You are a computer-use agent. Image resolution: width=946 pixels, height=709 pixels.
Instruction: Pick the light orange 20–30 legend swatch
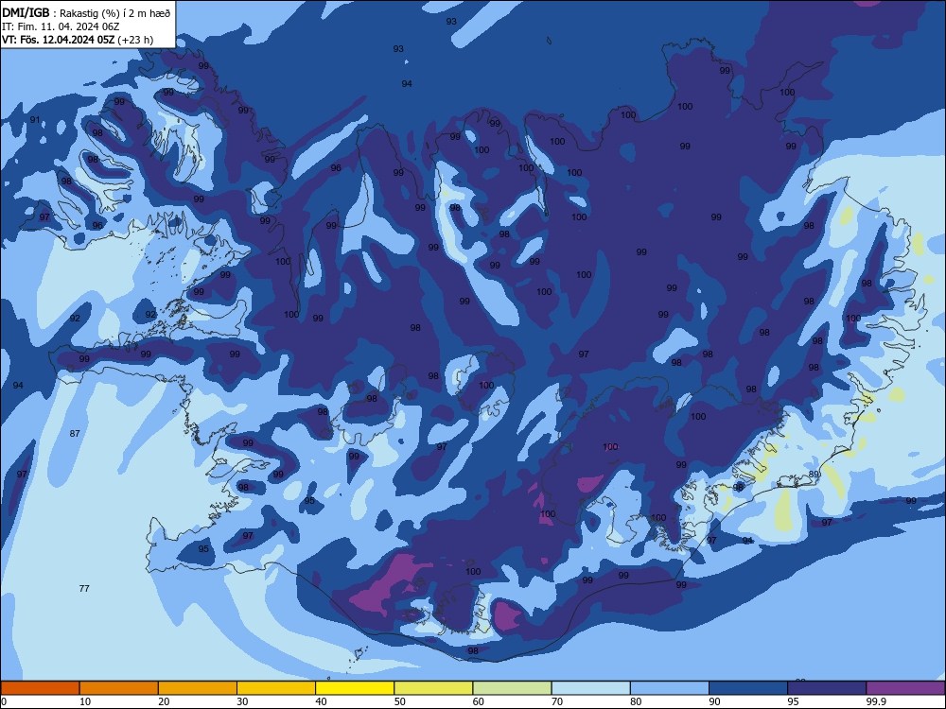[x=198, y=688]
